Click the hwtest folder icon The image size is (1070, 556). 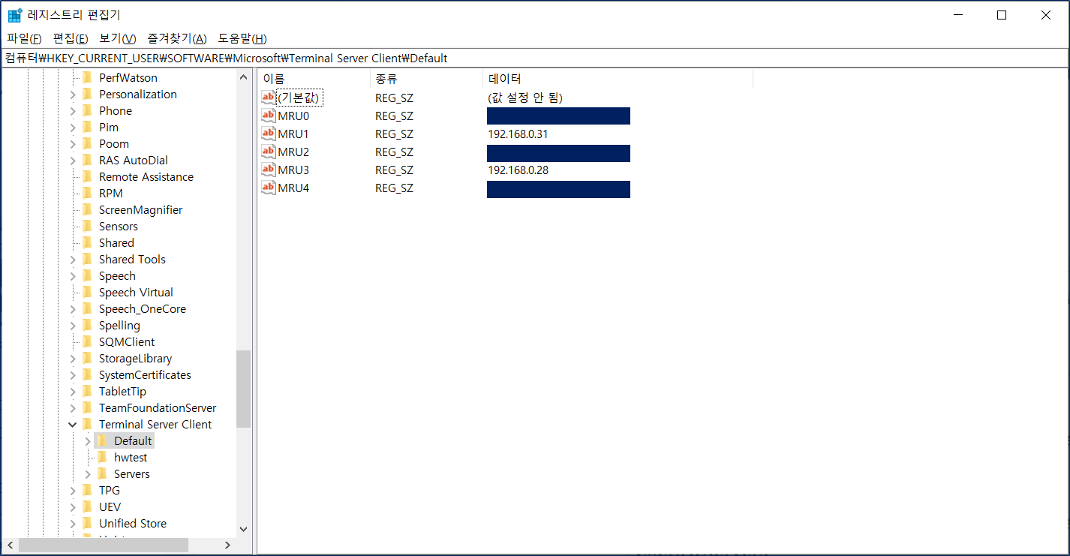point(102,457)
